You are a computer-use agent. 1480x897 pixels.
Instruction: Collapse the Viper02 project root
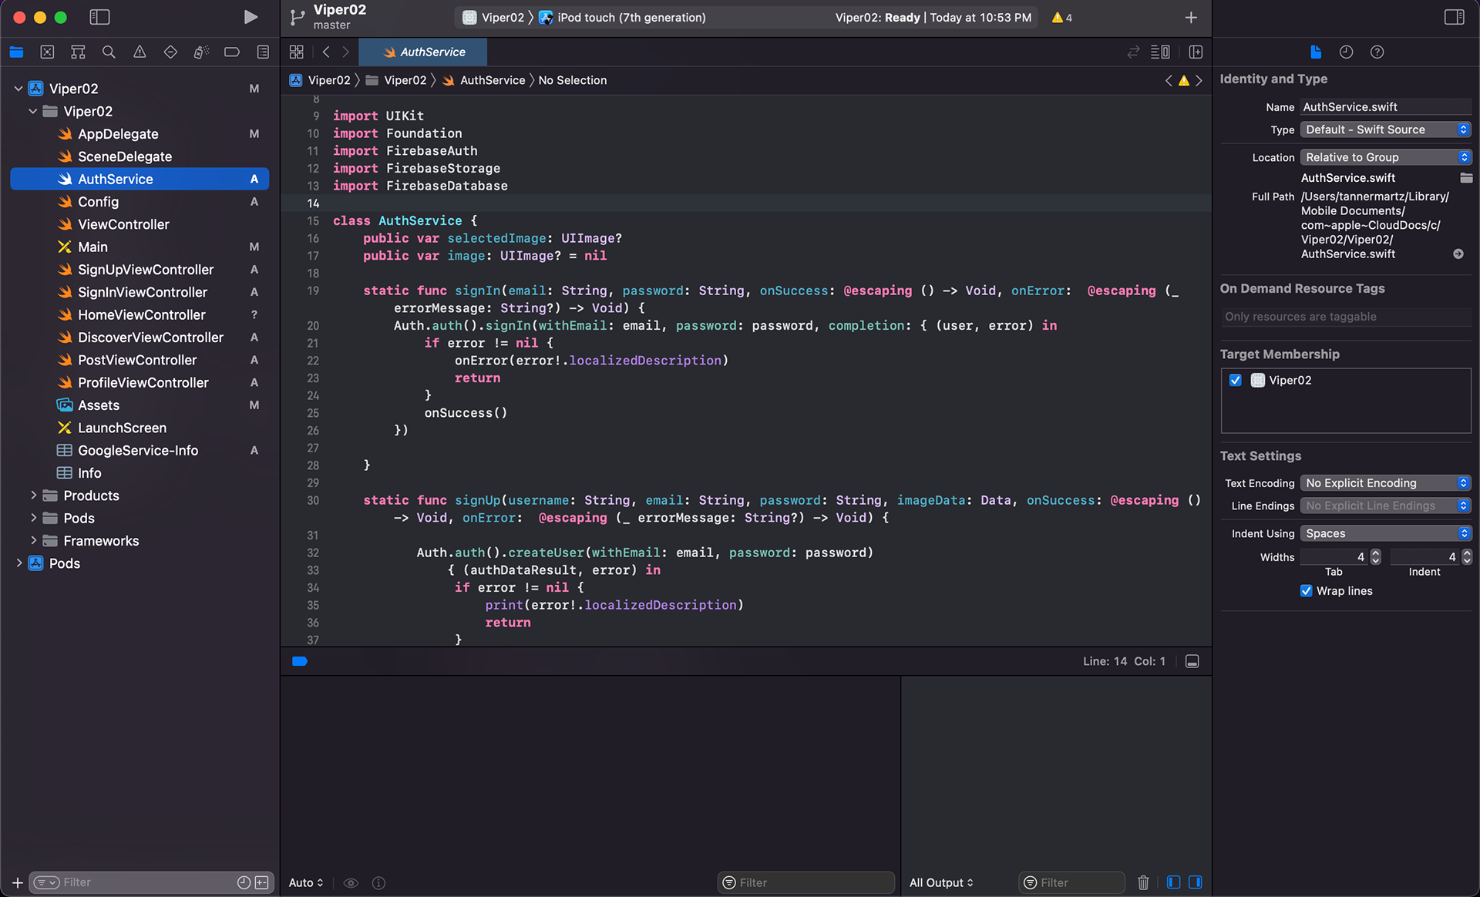coord(18,89)
